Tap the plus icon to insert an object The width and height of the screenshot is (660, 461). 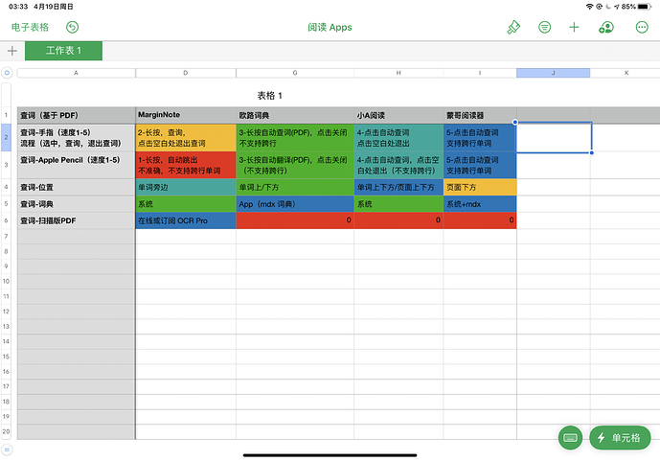click(x=574, y=28)
